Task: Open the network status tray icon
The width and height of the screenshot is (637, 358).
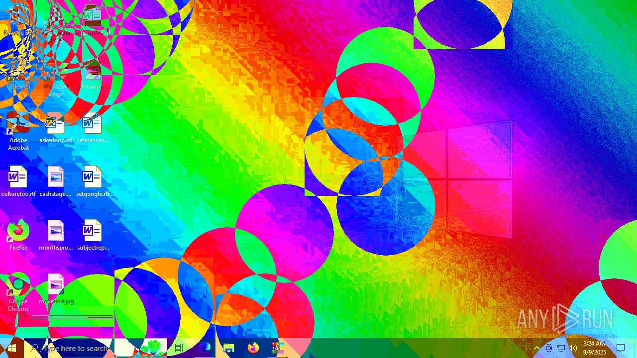Action: pos(561,348)
